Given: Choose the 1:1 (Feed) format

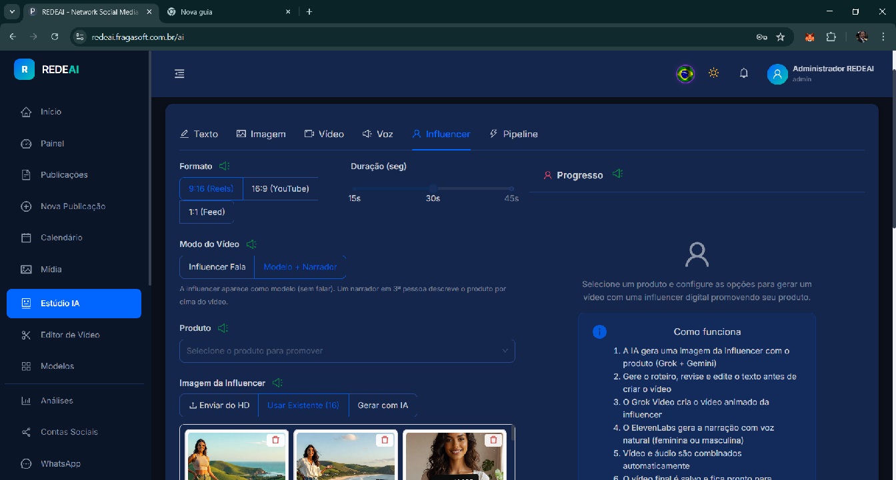Looking at the screenshot, I should click(207, 212).
